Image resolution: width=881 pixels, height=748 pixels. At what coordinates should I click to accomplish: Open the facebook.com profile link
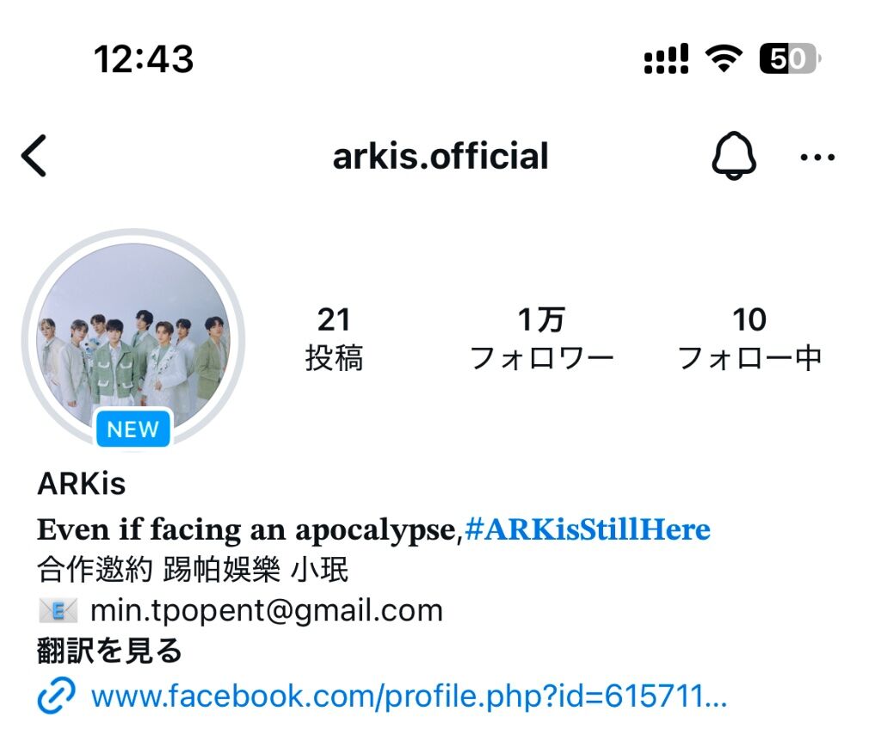click(x=410, y=695)
